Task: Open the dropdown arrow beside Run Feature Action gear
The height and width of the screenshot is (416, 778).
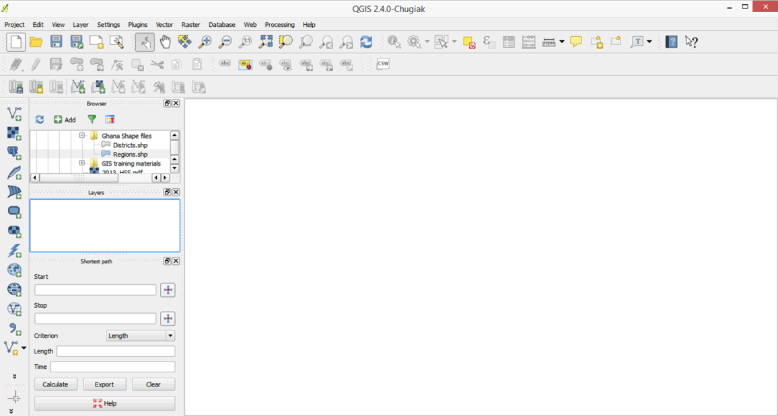Action: coord(427,42)
